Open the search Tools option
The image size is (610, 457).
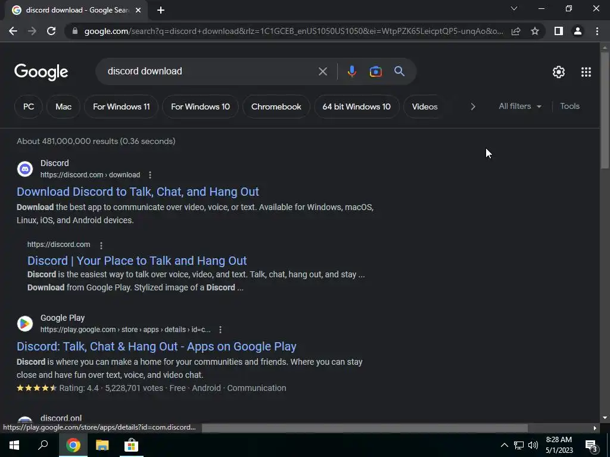pos(569,106)
